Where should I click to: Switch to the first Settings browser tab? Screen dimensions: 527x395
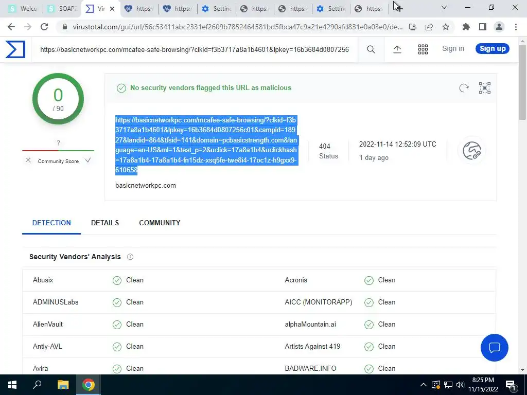pos(217,9)
